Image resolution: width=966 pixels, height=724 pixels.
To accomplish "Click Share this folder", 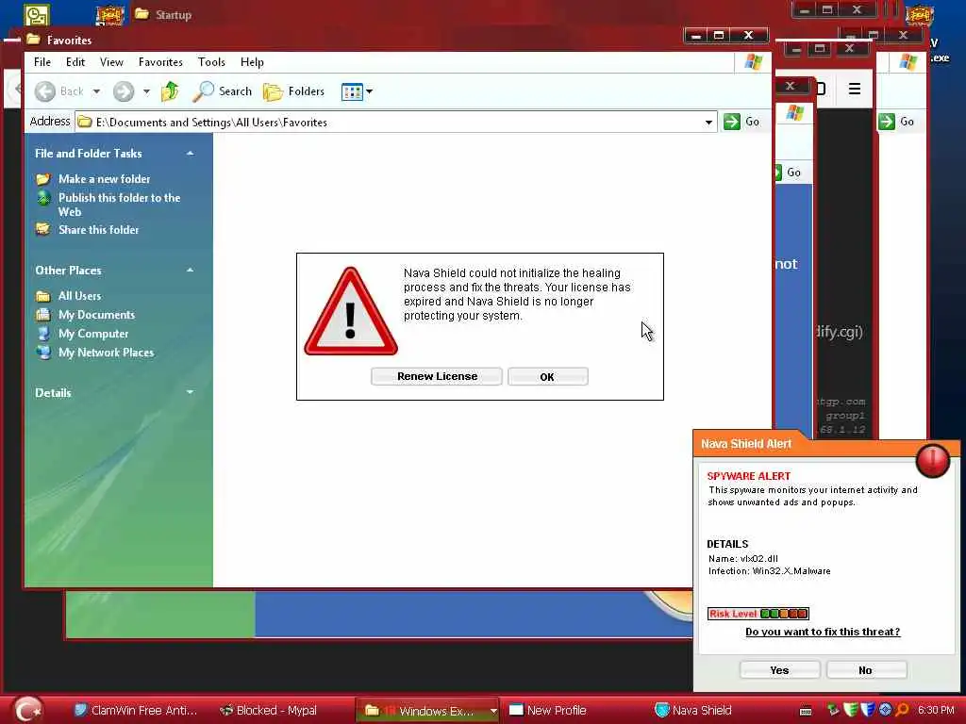I will point(98,230).
